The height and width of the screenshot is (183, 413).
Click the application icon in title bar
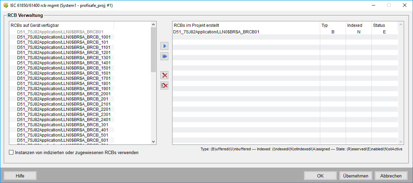point(5,6)
